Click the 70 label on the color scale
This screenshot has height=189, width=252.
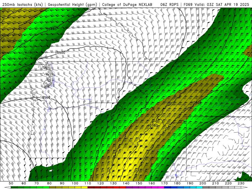(x=37, y=183)
